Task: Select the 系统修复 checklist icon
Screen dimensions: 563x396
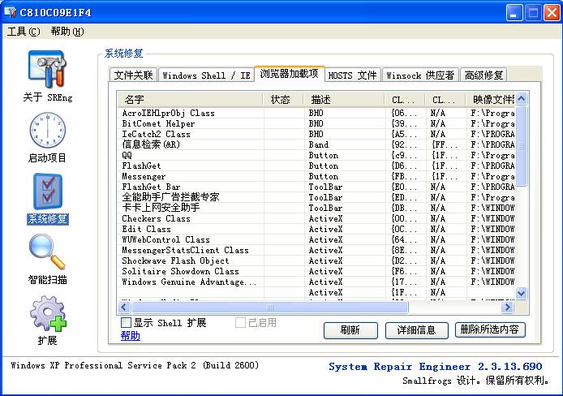Action: [48, 192]
